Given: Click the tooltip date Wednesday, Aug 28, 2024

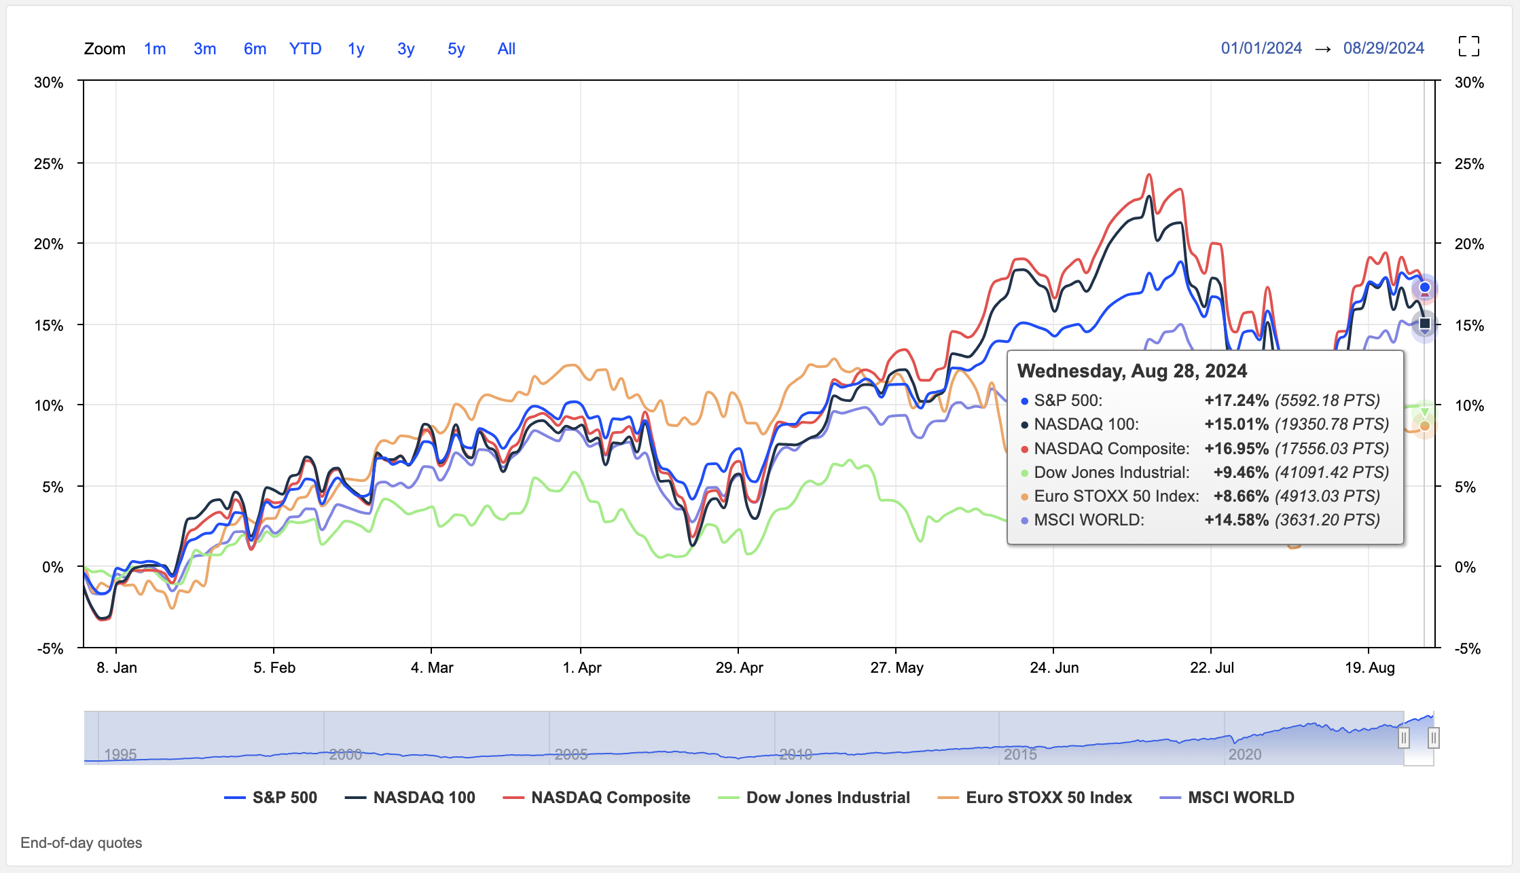Looking at the screenshot, I should click(x=1132, y=371).
